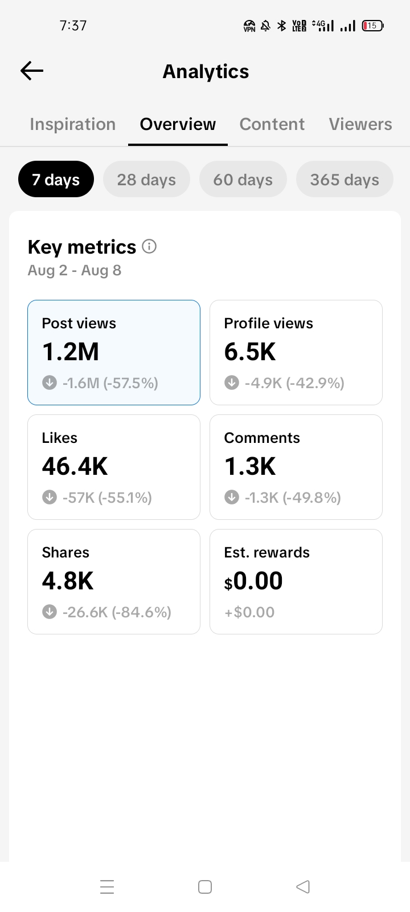Tap the down-arrow icon in Shares card
The image size is (410, 912).
50,612
